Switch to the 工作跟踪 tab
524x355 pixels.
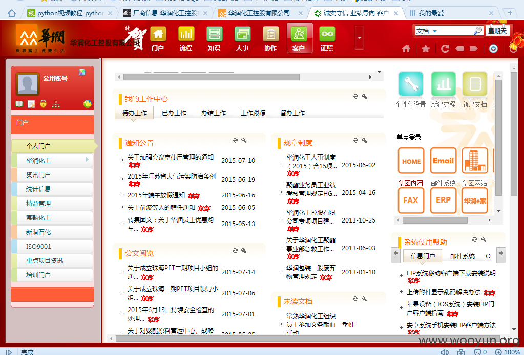[253, 113]
